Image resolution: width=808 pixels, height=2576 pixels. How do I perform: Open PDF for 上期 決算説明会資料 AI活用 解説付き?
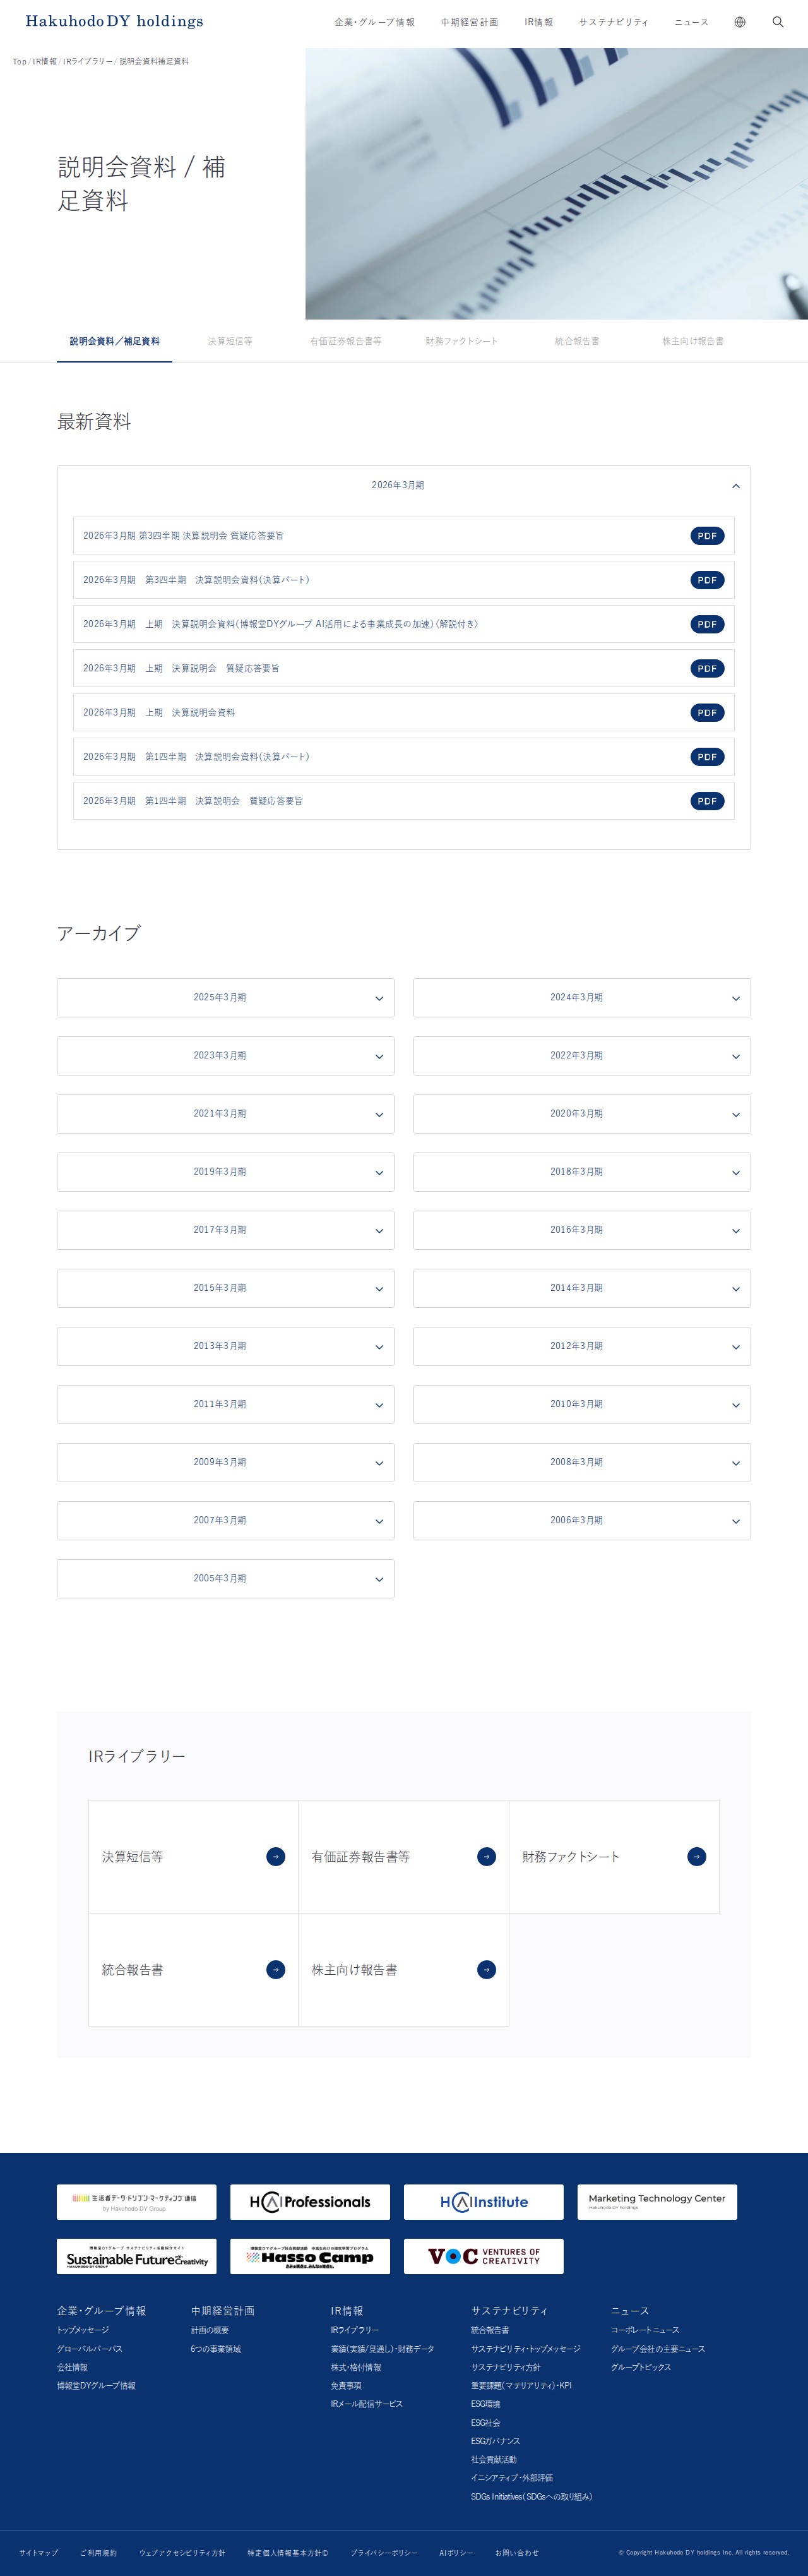[707, 624]
